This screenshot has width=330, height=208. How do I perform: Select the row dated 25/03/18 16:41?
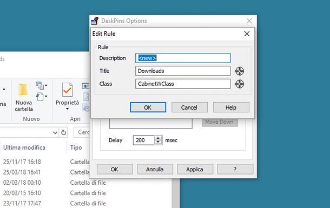click(44, 172)
